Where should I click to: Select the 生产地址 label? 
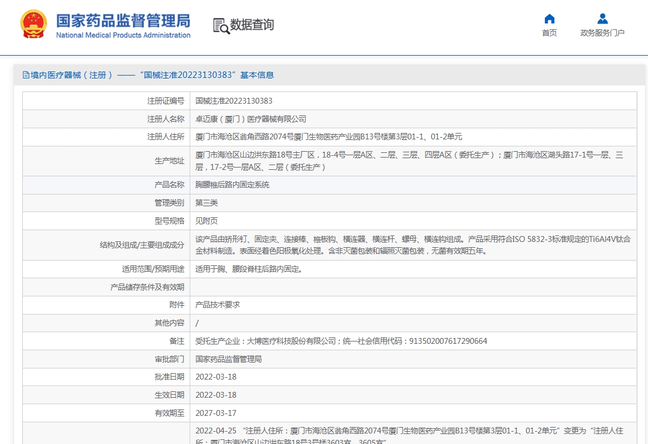click(x=169, y=161)
